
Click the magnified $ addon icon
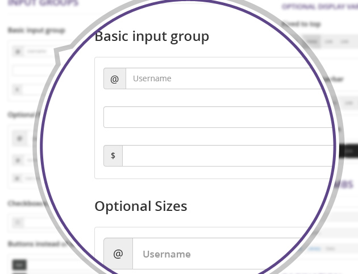tap(113, 156)
